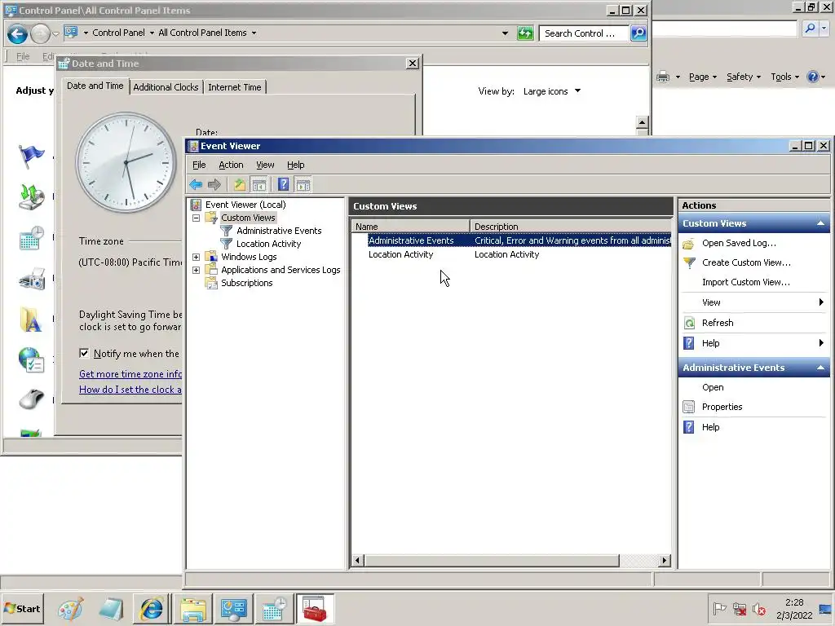The width and height of the screenshot is (835, 626).
Task: Click Import Custom View action
Action: point(745,283)
